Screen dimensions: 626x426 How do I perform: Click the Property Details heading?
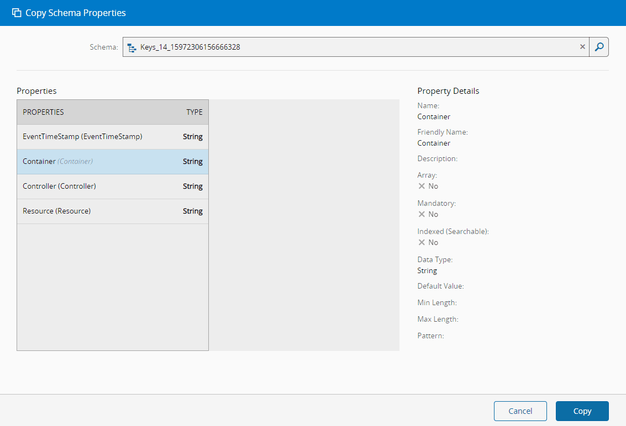[448, 91]
